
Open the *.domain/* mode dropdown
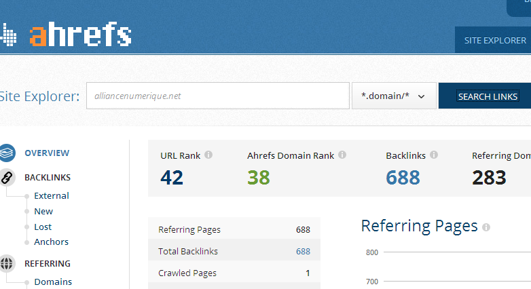point(394,96)
